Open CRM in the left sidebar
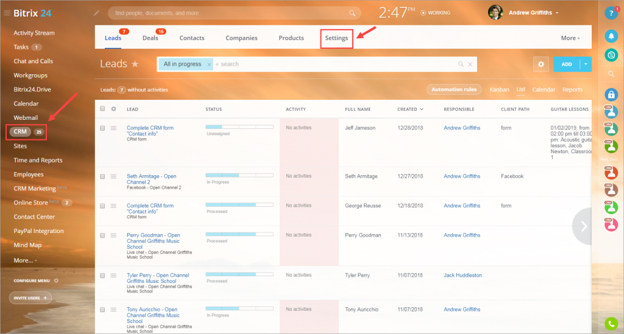624x334 pixels. pos(20,131)
